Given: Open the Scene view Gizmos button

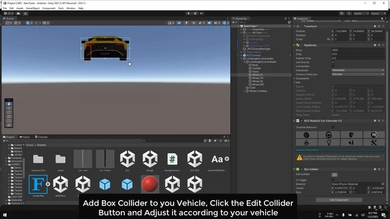Looking at the screenshot, I should point(225,23).
